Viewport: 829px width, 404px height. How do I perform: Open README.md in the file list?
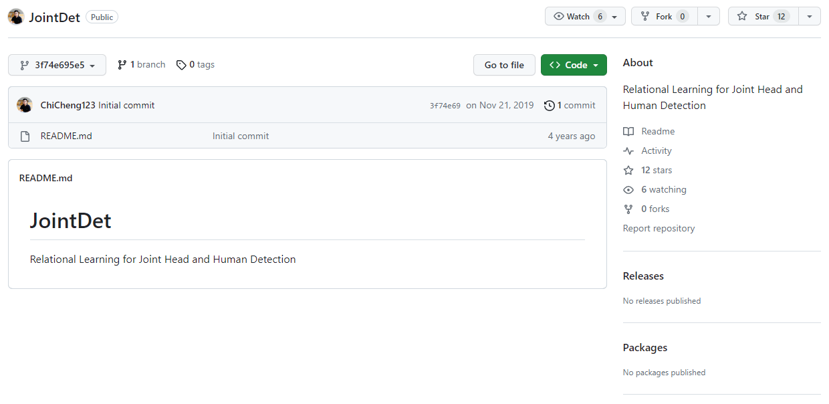click(66, 136)
